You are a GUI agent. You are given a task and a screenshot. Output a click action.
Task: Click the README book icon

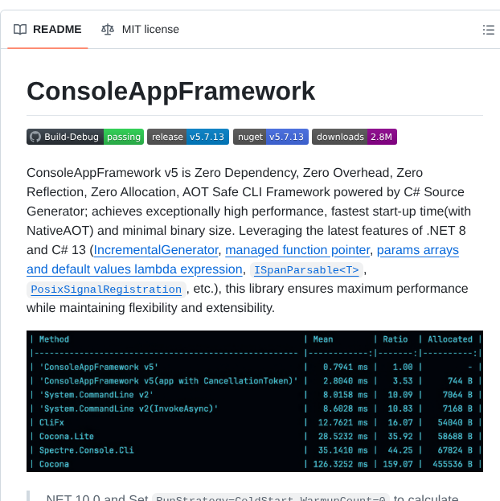pos(20,30)
